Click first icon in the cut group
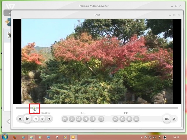This screenshot has width=187, height=140. pyautogui.click(x=65, y=119)
